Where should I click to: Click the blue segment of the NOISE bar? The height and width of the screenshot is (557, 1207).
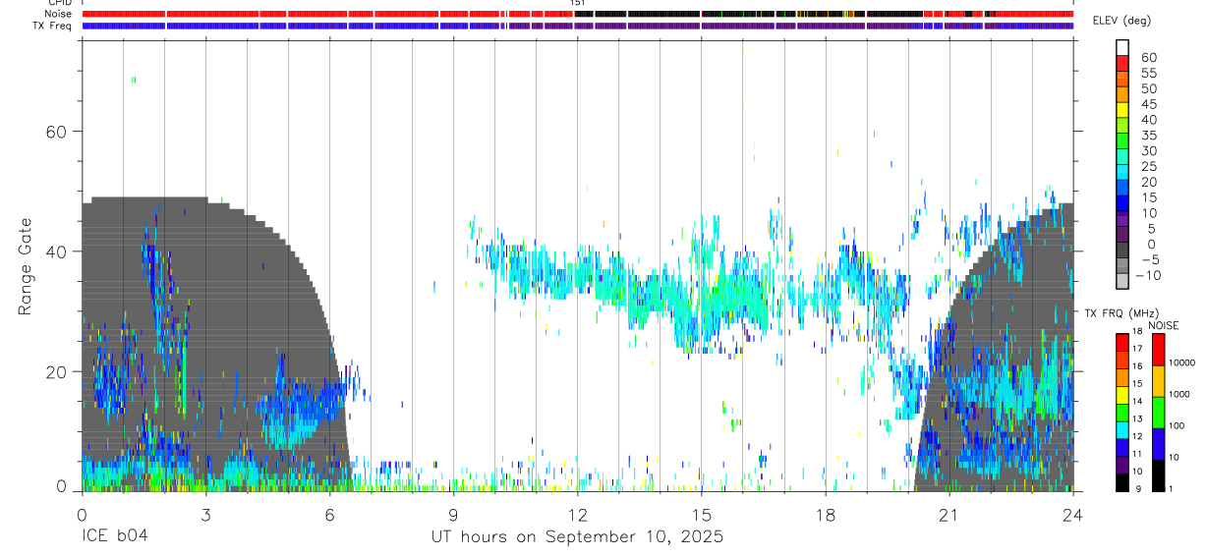tap(1158, 443)
